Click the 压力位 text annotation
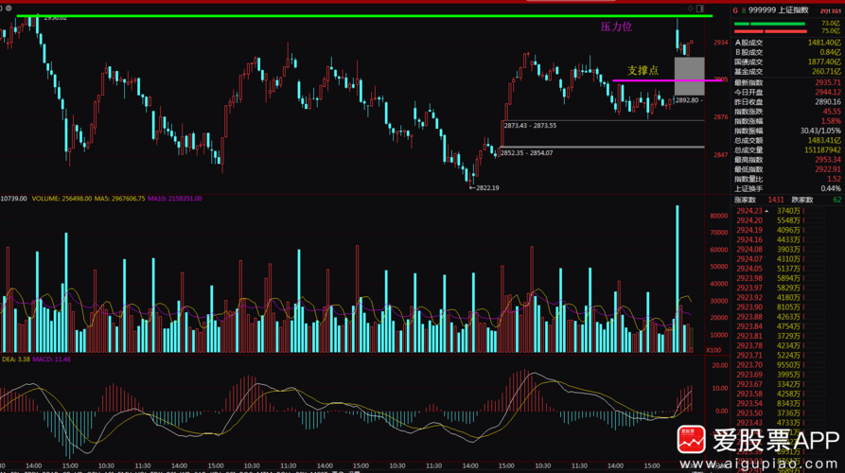The width and height of the screenshot is (845, 473). 616,27
